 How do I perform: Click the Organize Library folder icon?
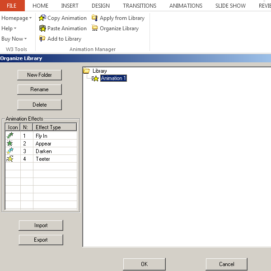coord(95,28)
